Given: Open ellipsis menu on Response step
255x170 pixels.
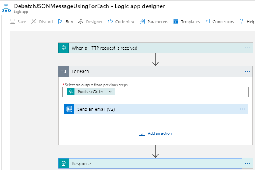Looking at the screenshot, I should [247, 164].
